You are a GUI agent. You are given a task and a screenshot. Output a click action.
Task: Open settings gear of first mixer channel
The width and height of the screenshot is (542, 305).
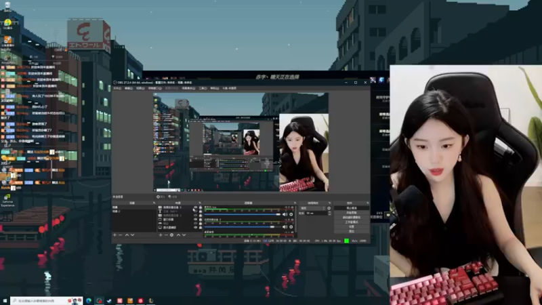pyautogui.click(x=291, y=214)
